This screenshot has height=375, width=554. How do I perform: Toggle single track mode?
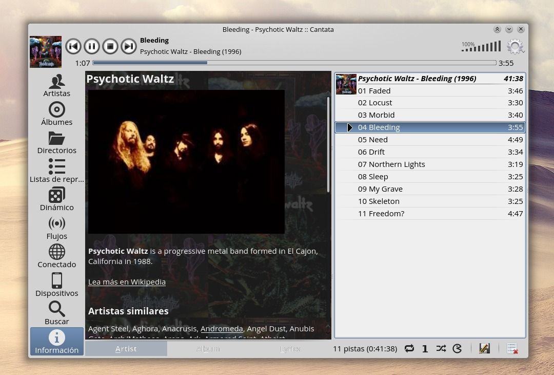[x=425, y=349]
